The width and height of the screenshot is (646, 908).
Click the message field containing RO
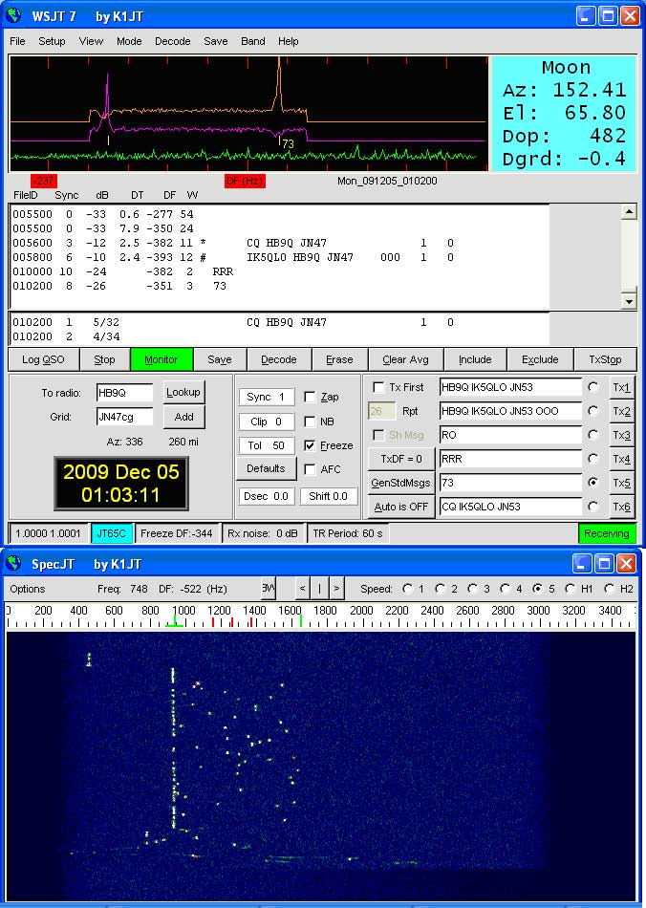510,435
